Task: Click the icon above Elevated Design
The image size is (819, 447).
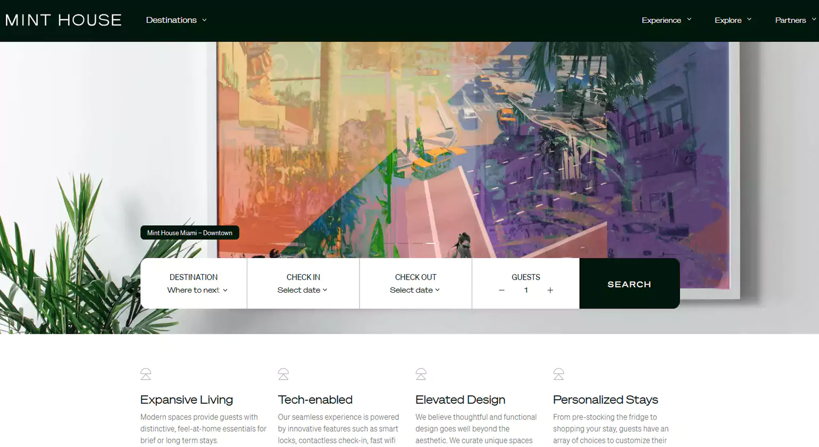Action: [421, 374]
